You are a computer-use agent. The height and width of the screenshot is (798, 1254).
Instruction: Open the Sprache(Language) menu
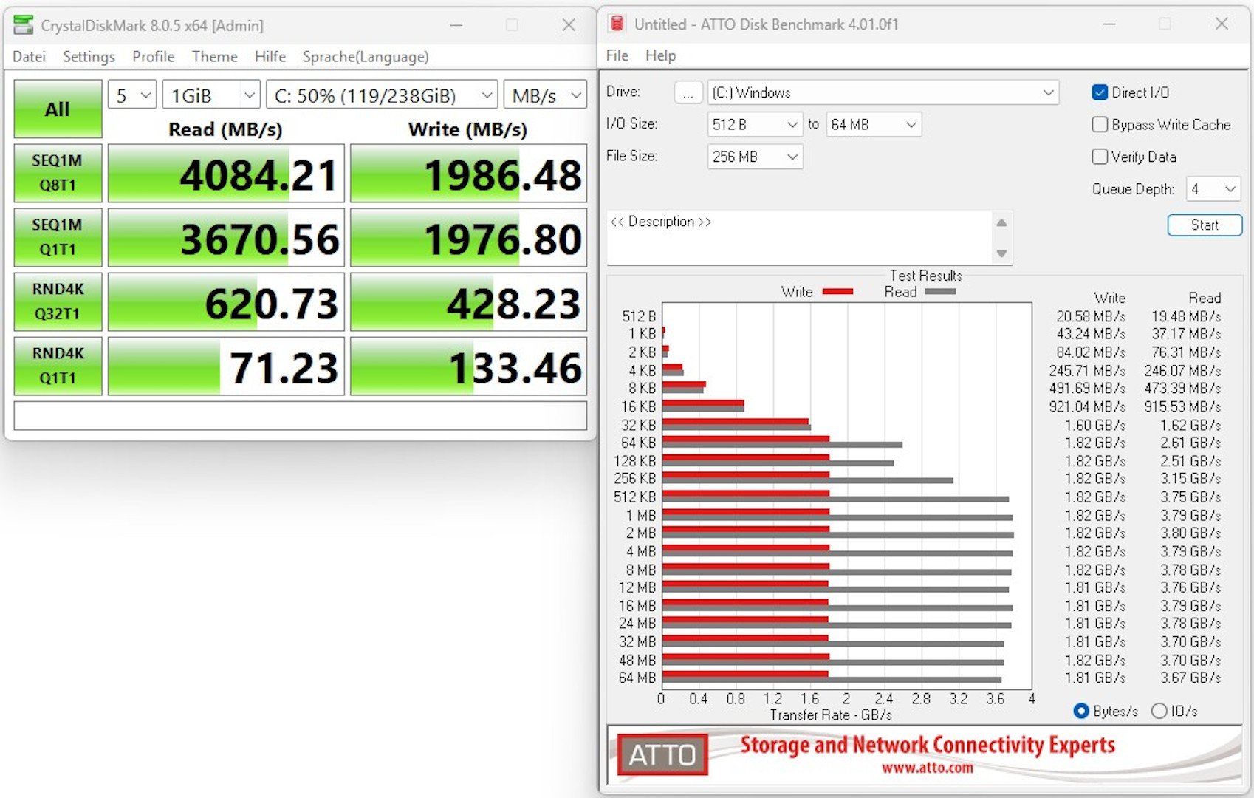click(365, 57)
